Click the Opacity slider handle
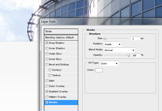Screen dimensions: 162x111 pos(129,55)
